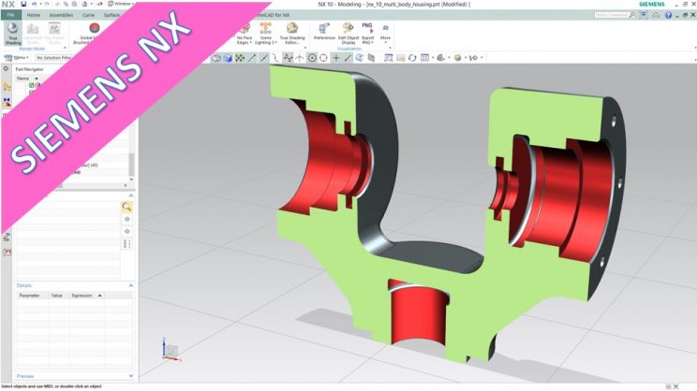This screenshot has width=697, height=391.
Task: Switch to the Assemblies ribbon tab
Action: 61,15
